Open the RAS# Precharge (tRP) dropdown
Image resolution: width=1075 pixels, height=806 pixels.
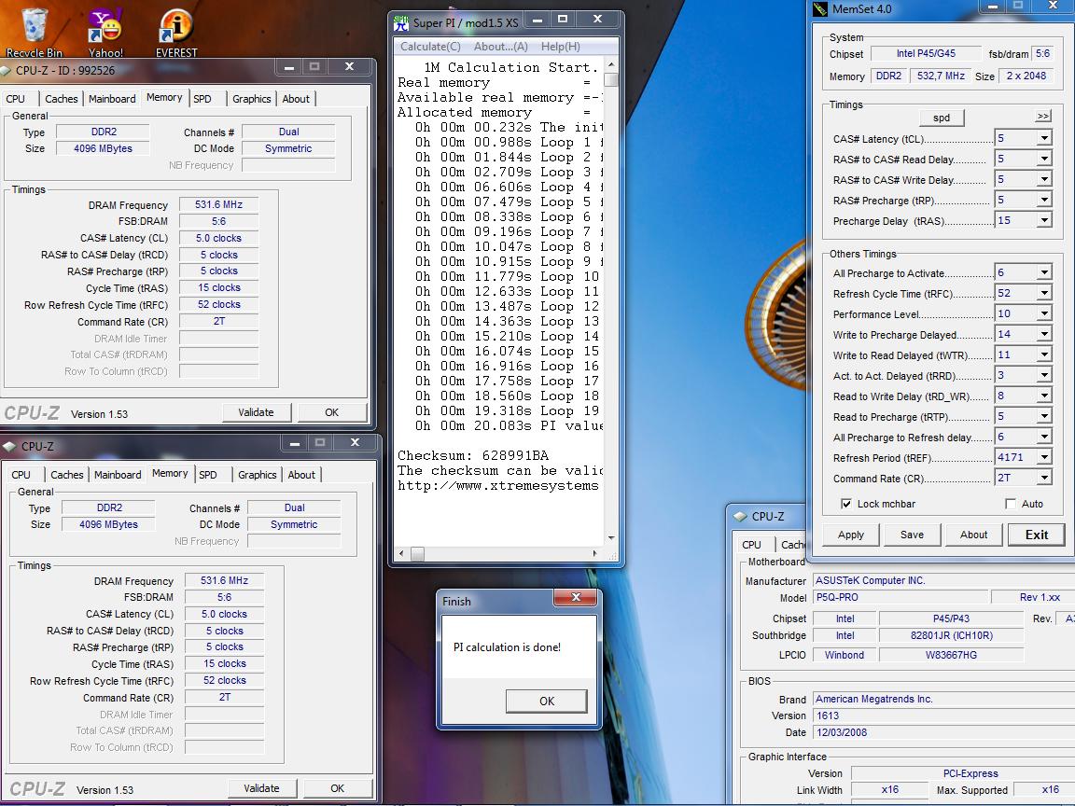point(1043,201)
